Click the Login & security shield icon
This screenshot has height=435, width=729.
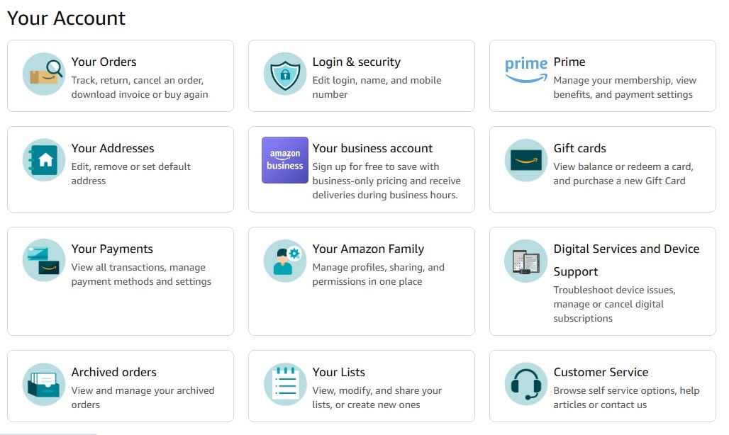285,74
